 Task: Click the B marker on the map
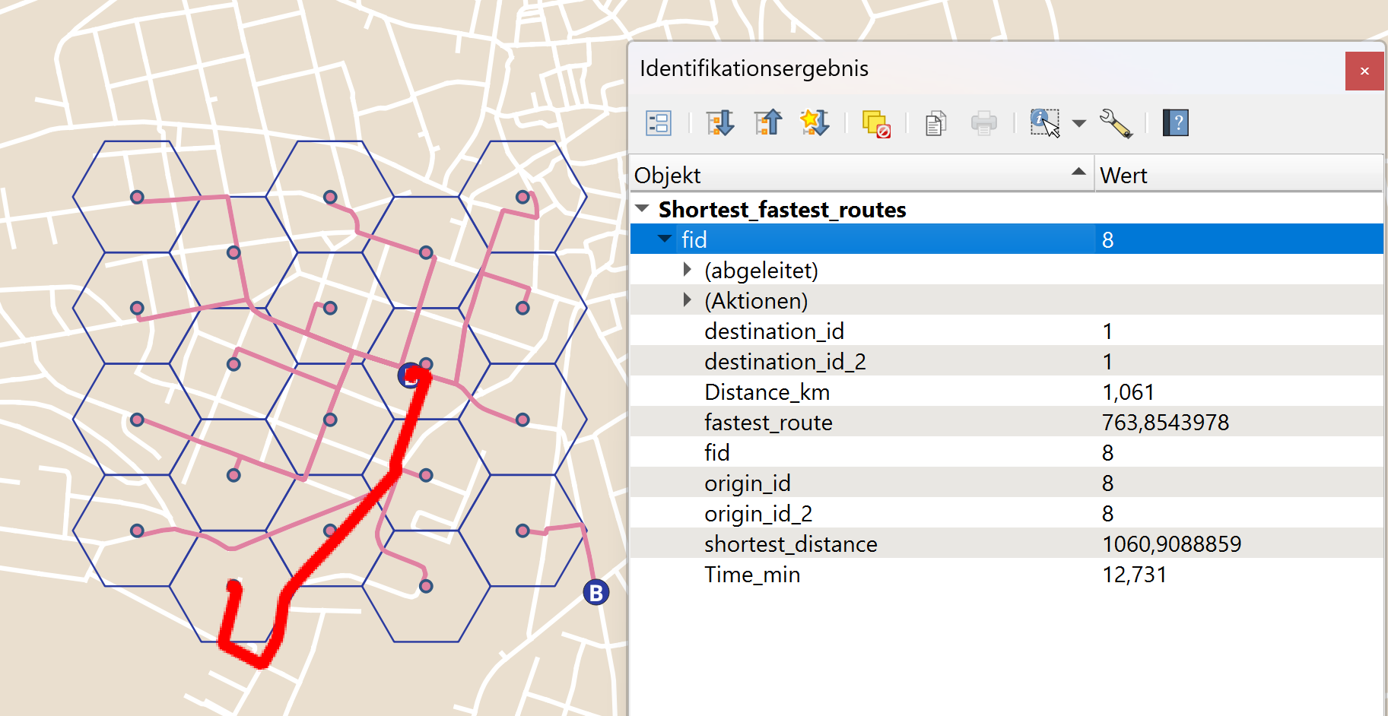(596, 592)
